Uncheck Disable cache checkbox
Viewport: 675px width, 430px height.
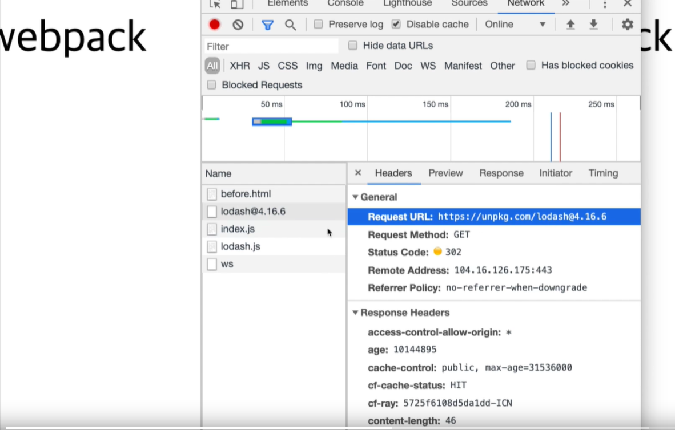click(x=396, y=24)
